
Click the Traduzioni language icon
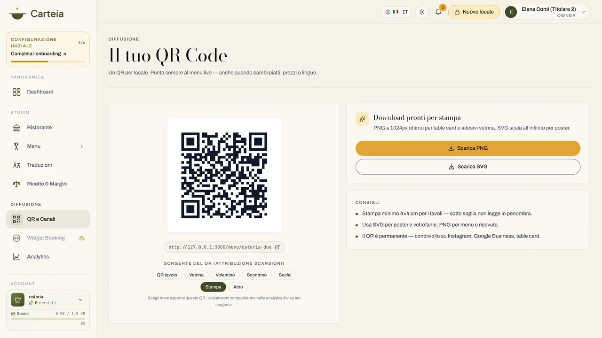(16, 165)
